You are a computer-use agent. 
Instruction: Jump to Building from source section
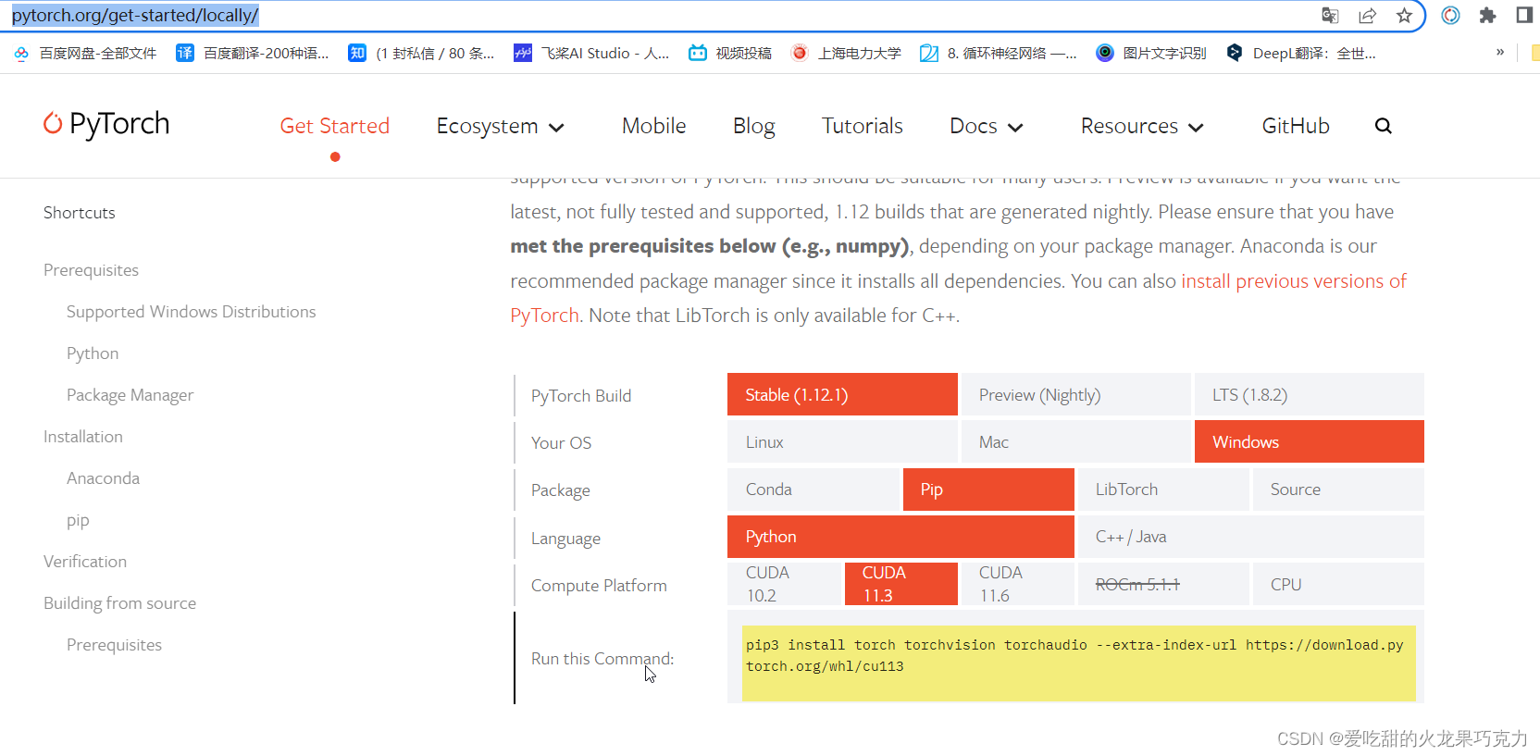coord(119,603)
